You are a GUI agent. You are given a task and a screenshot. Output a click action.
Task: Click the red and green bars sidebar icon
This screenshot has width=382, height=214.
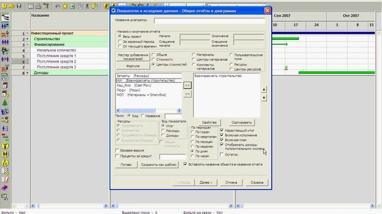pos(5,137)
